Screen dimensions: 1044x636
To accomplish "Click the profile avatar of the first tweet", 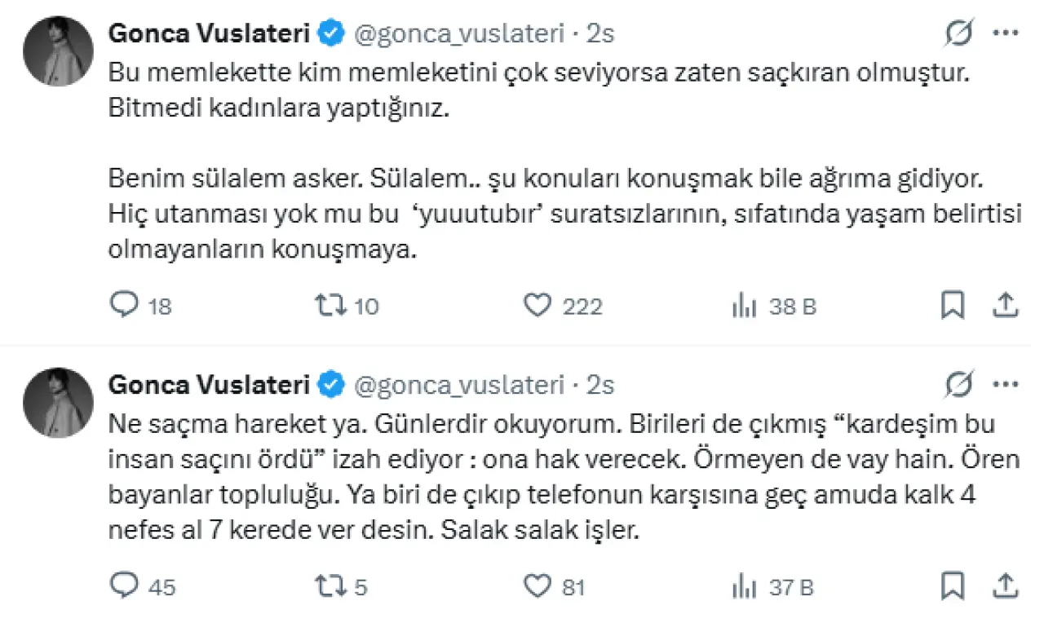I will click(x=58, y=51).
